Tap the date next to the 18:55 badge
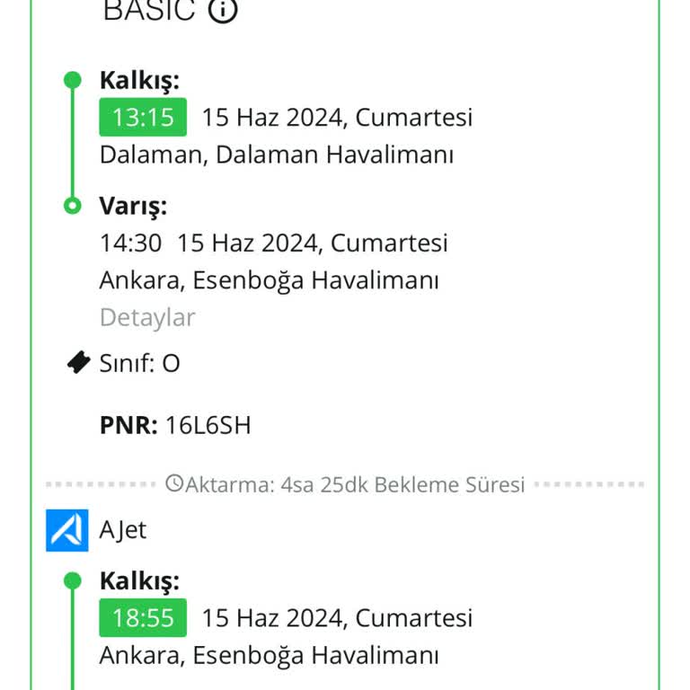 point(337,618)
